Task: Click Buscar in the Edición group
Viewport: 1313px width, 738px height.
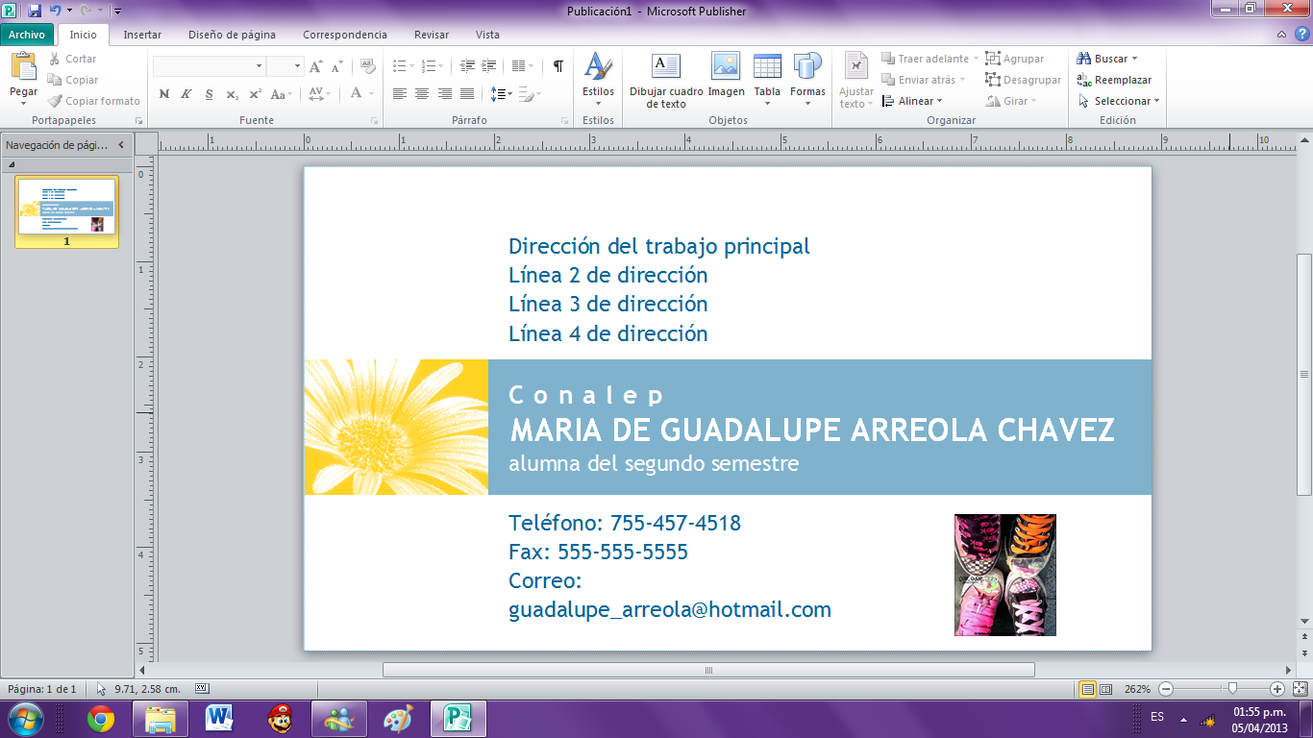Action: [x=1107, y=58]
